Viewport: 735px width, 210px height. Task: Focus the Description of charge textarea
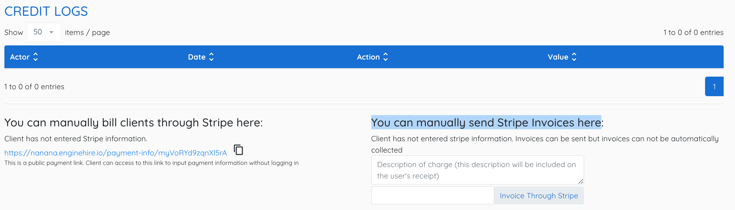click(x=477, y=170)
